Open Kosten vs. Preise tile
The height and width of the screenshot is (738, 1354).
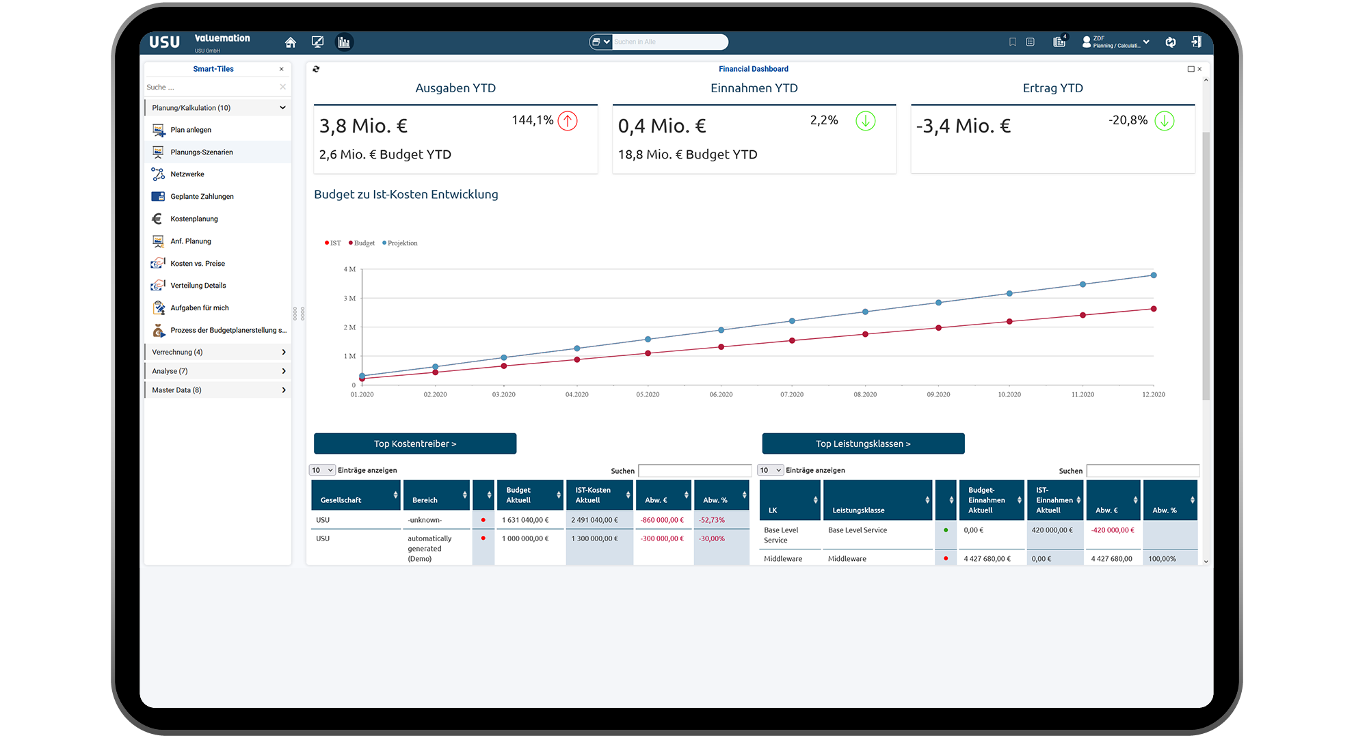click(217, 264)
